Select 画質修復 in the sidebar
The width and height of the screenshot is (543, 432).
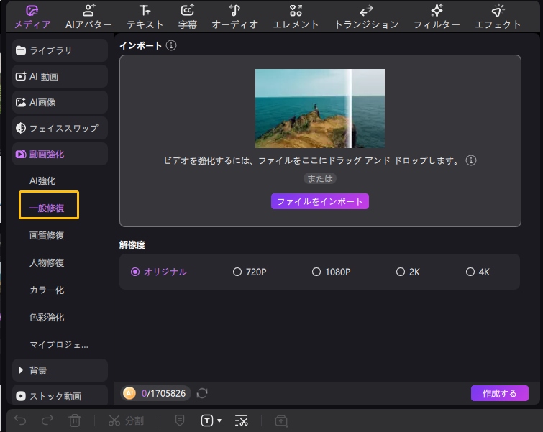pyautogui.click(x=47, y=236)
